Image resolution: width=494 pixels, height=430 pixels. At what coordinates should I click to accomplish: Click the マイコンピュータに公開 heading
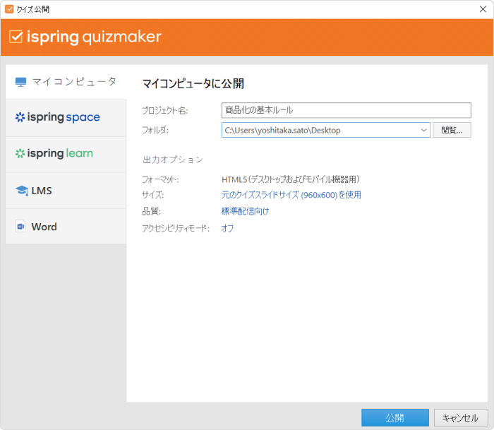tap(193, 84)
